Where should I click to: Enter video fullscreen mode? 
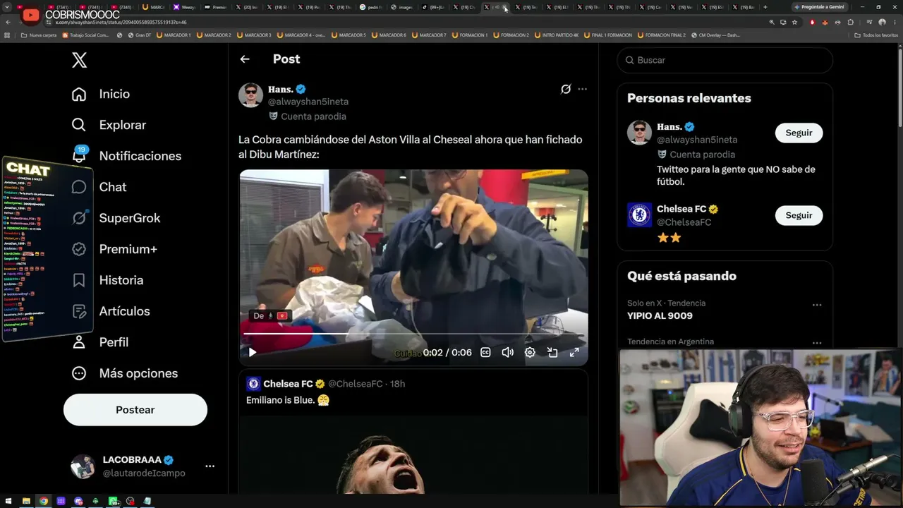point(574,353)
